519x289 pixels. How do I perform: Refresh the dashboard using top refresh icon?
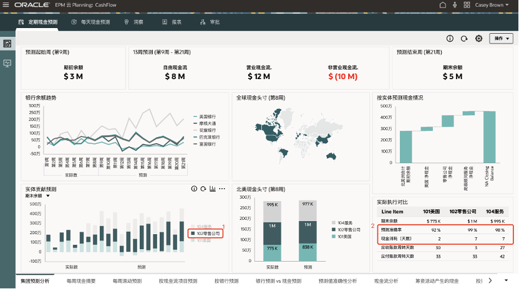[464, 39]
